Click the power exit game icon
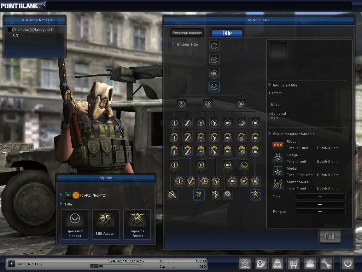 pyautogui.click(x=348, y=263)
